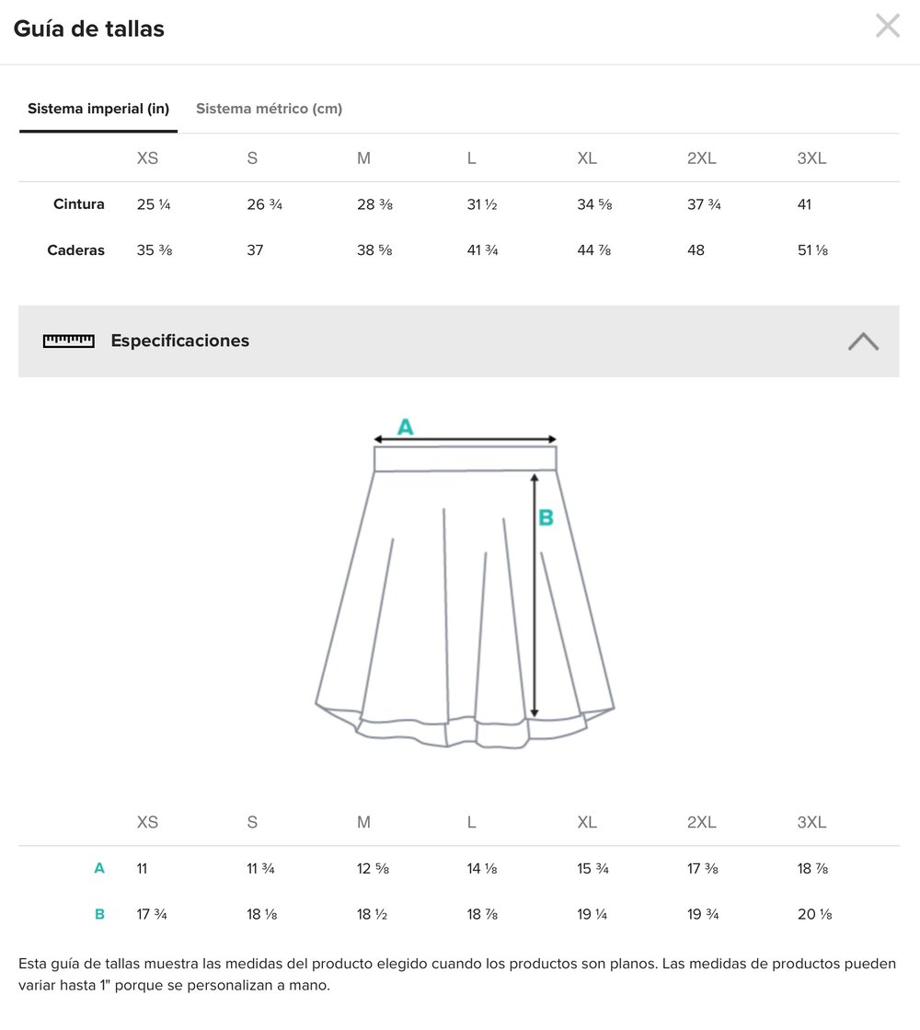
Task: Switch to Sistema métrico (cm) tab
Action: [x=269, y=109]
